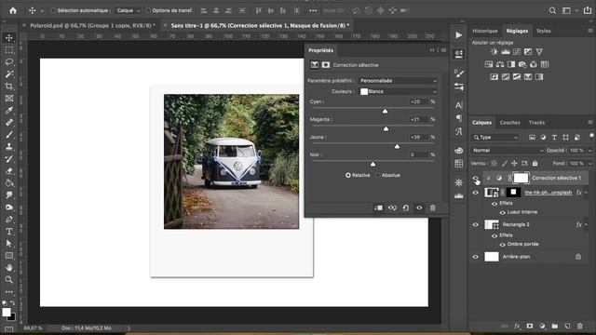Open the Calques tab
This screenshot has width=596, height=335.
pos(482,123)
